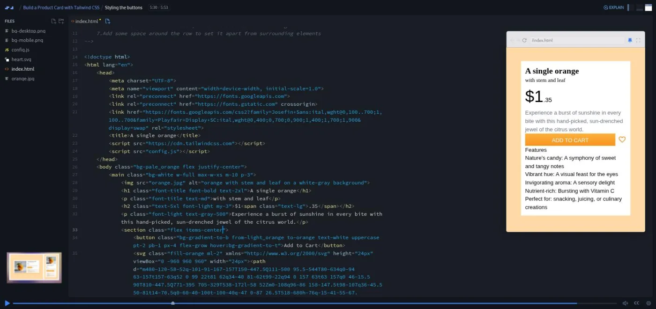Toggle closed captions (CC)

[x=636, y=303]
